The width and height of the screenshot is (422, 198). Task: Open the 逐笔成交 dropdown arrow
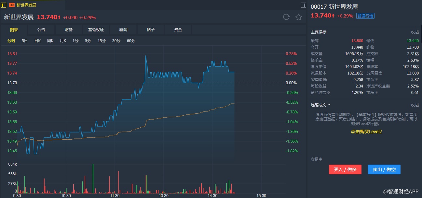[x=329, y=105]
